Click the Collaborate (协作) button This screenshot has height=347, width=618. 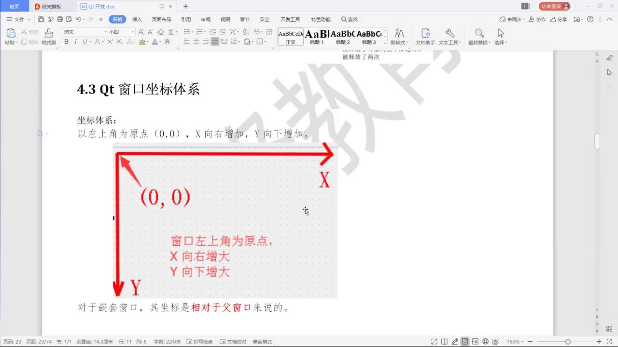pyautogui.click(x=537, y=19)
